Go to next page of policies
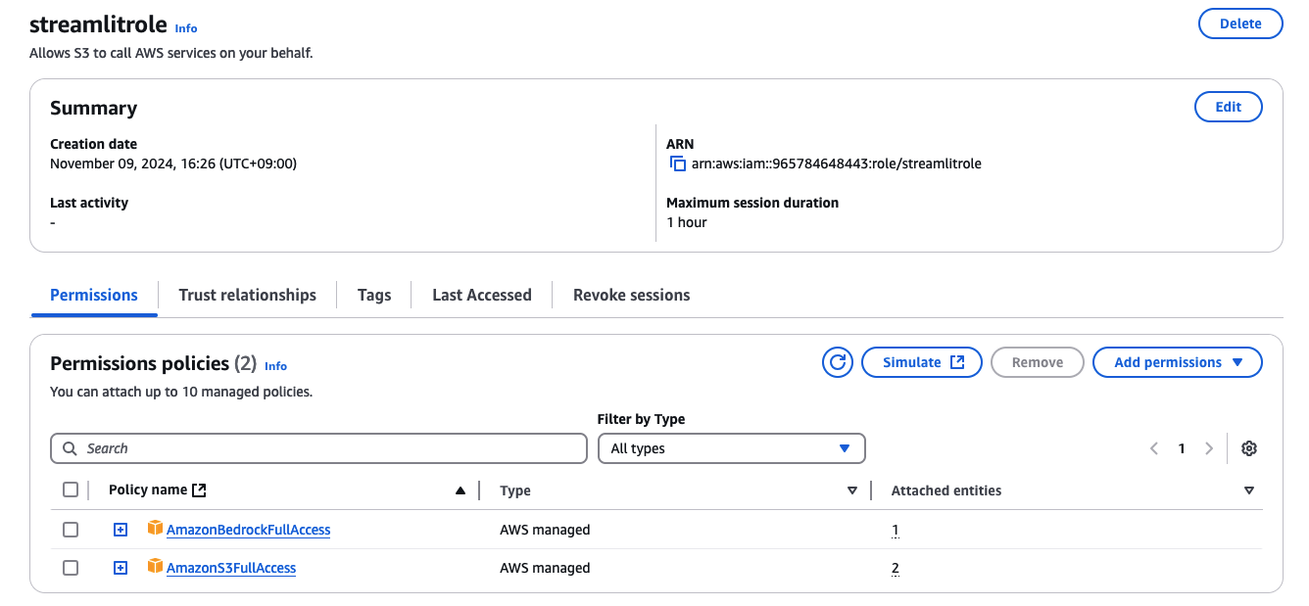This screenshot has height=606, width=1309. pos(1209,448)
